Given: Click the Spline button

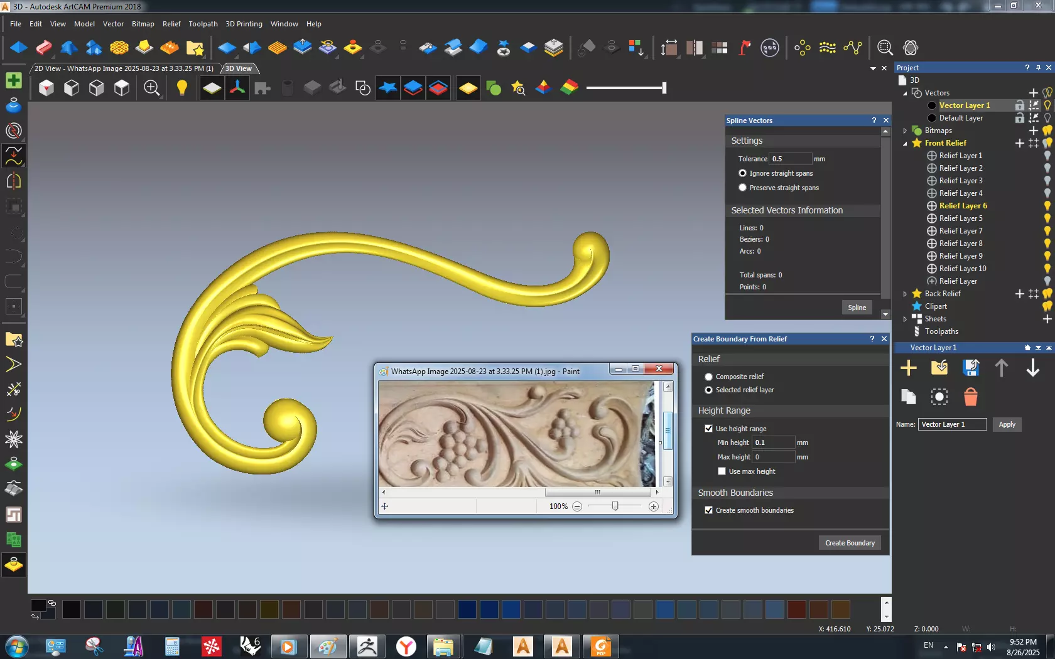Looking at the screenshot, I should pos(857,308).
